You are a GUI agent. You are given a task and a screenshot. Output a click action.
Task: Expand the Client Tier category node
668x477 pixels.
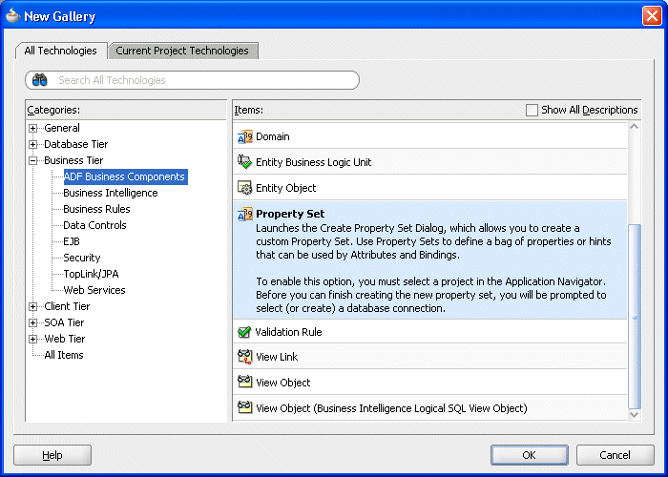(x=33, y=306)
